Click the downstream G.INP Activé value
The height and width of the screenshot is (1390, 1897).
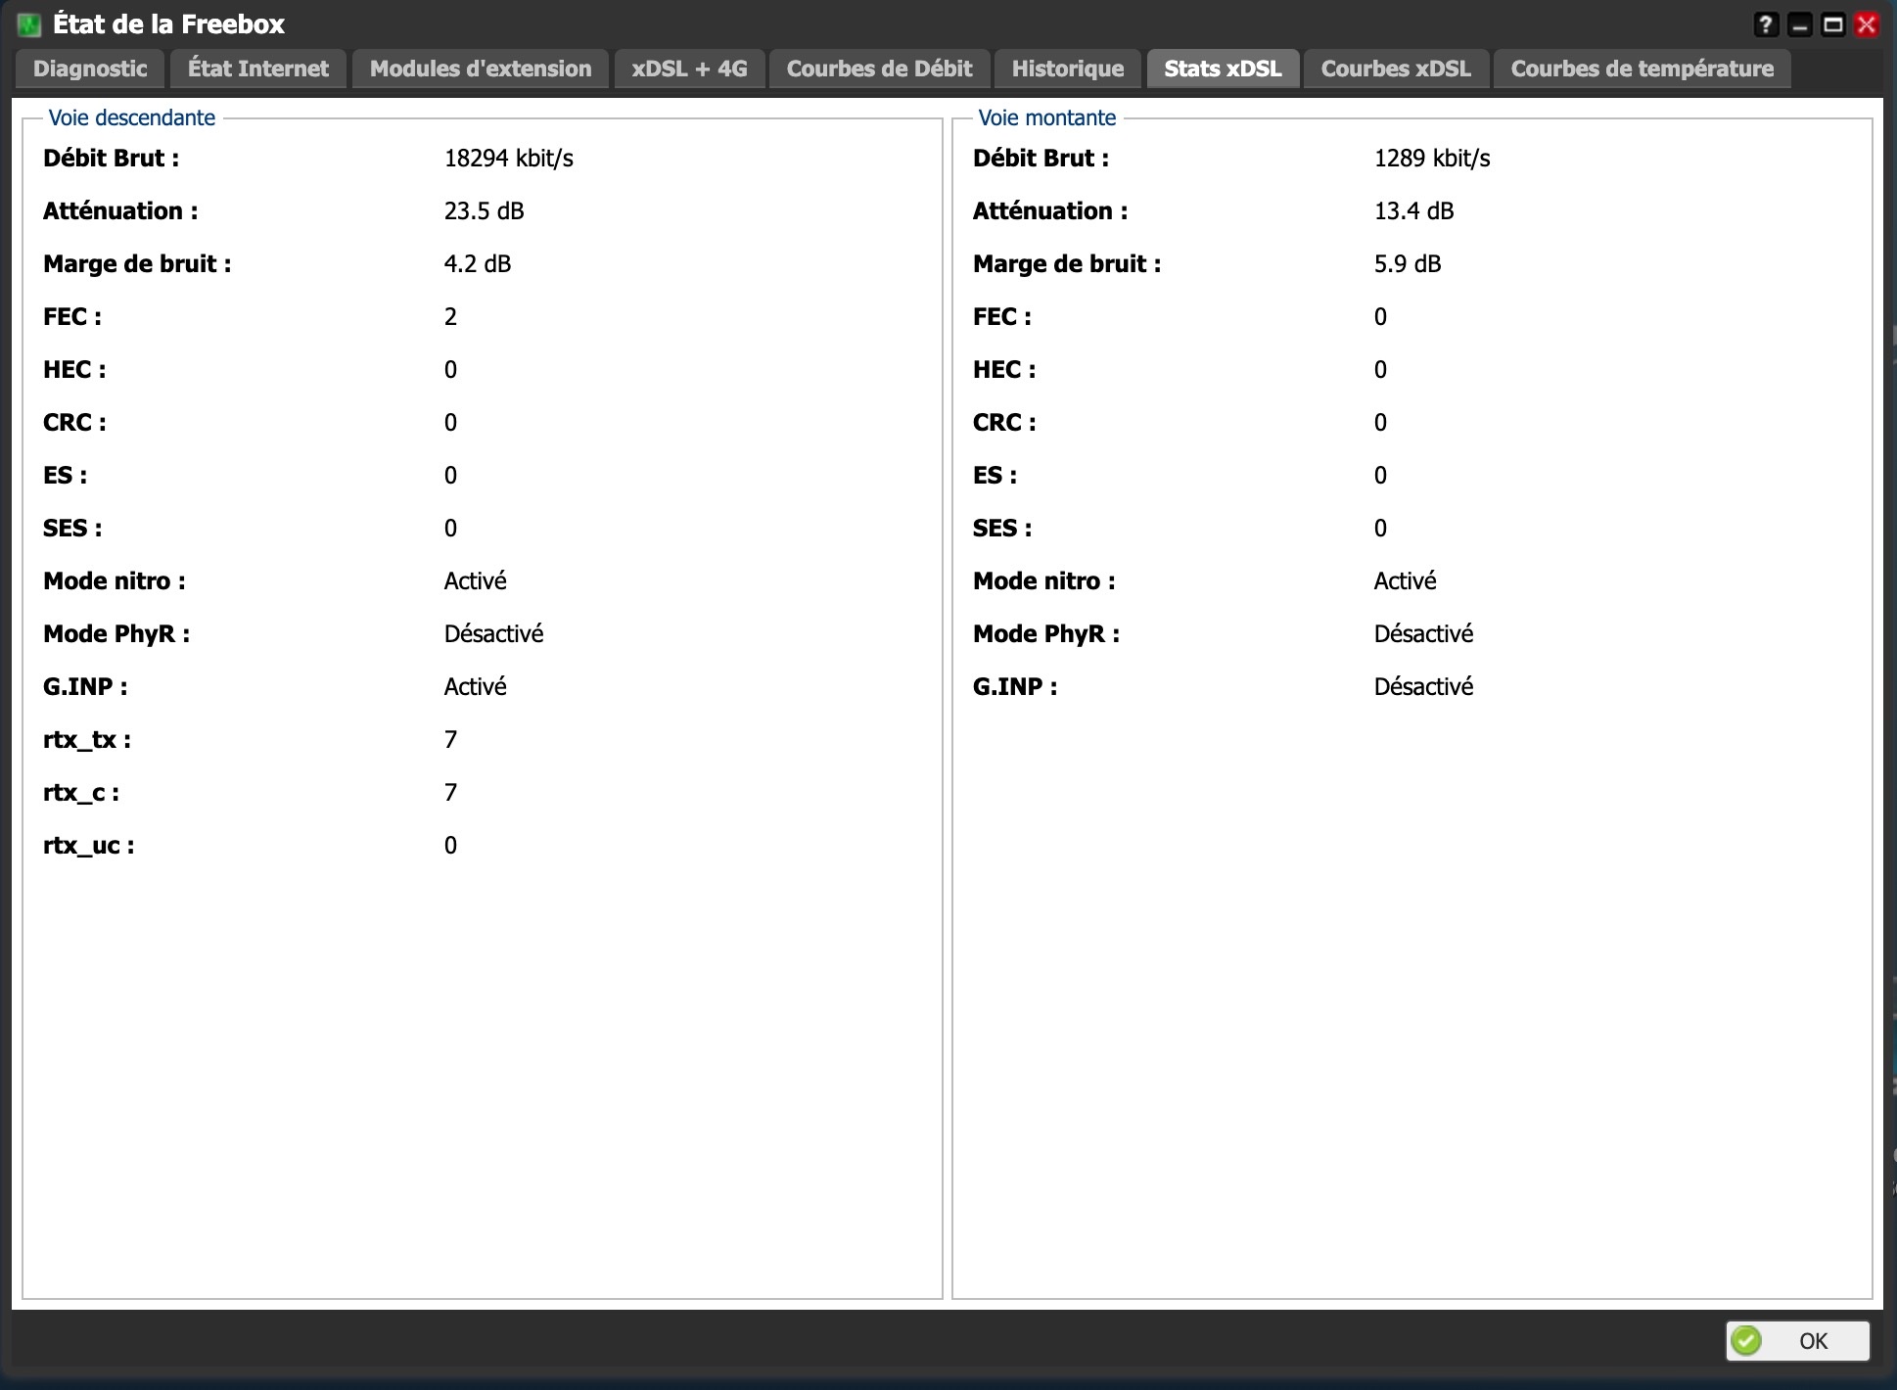pos(476,686)
